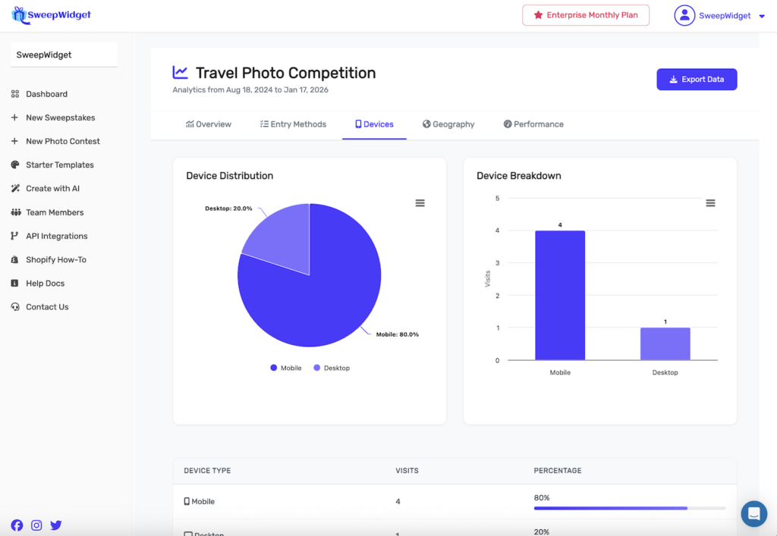The image size is (777, 536).
Task: Toggle Desktop series in pie legend
Action: [x=332, y=368]
